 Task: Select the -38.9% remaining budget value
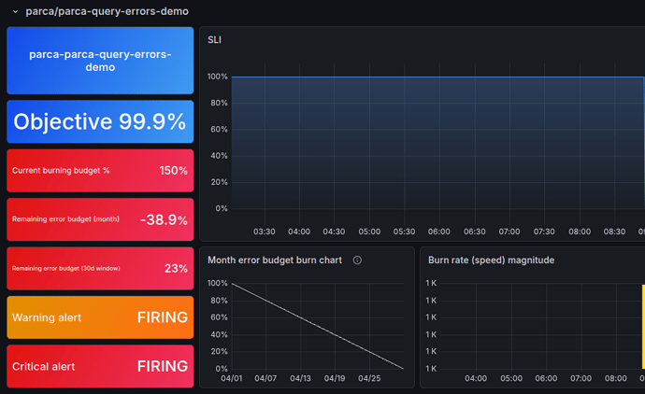coord(163,219)
